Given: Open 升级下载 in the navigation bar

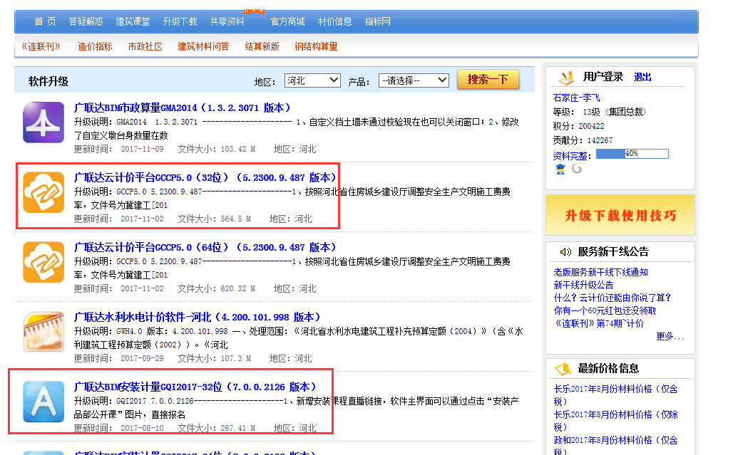Looking at the screenshot, I should 180,21.
